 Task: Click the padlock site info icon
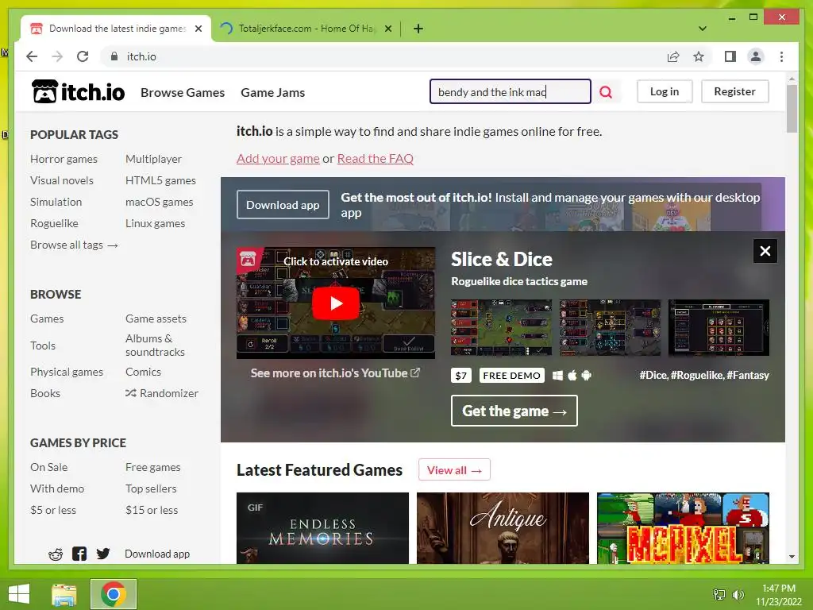click(x=114, y=56)
